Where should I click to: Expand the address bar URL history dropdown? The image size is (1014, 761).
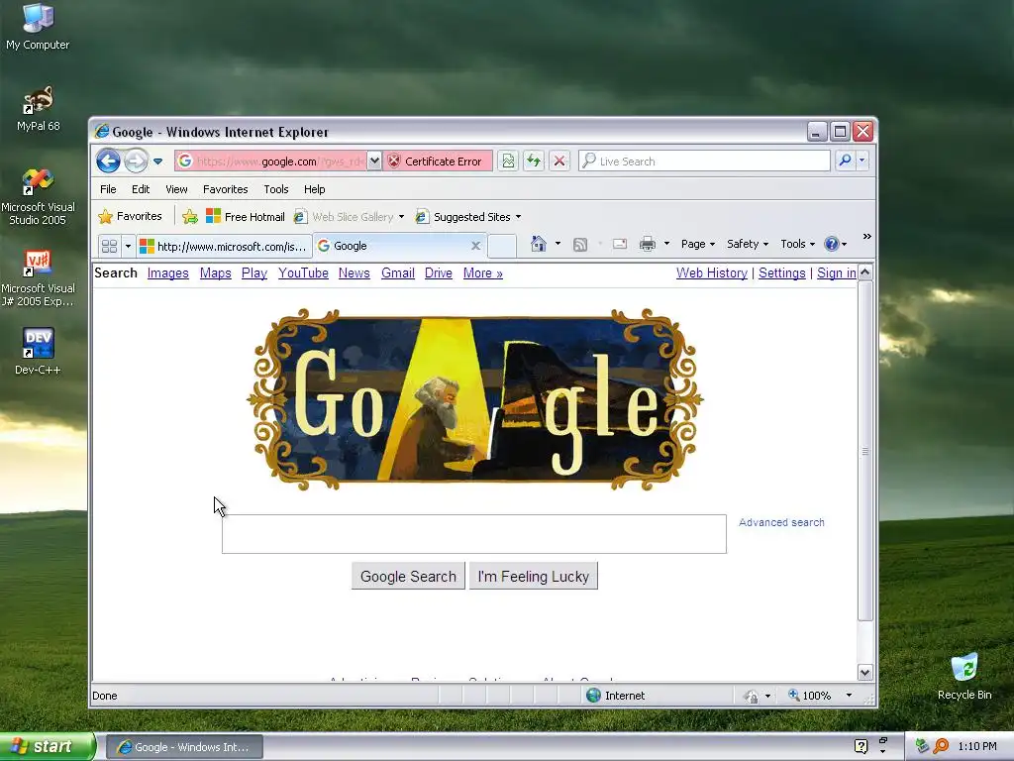(374, 162)
